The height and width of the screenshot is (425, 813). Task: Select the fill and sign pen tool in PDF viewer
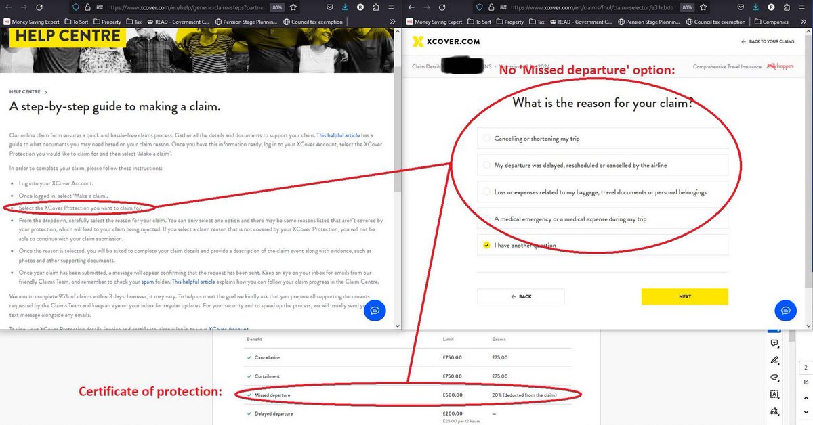click(x=774, y=411)
